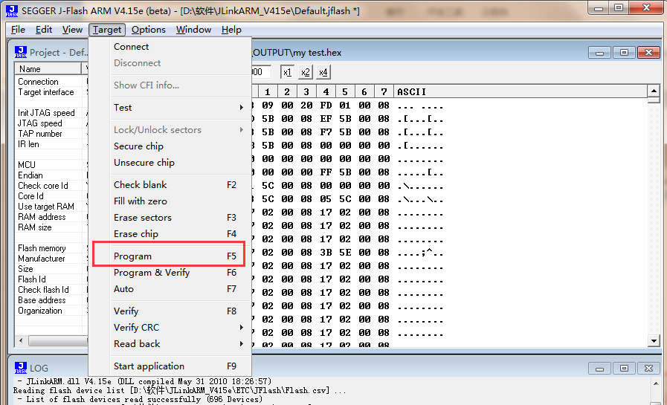Image resolution: width=667 pixels, height=405 pixels.
Task: Open the View menu
Action: 72,29
